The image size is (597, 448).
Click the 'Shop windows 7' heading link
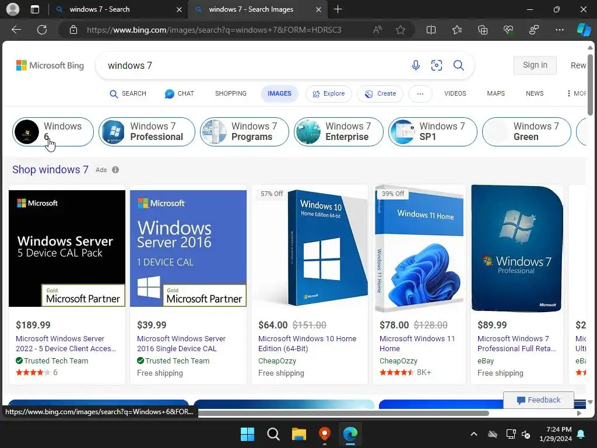[50, 170]
